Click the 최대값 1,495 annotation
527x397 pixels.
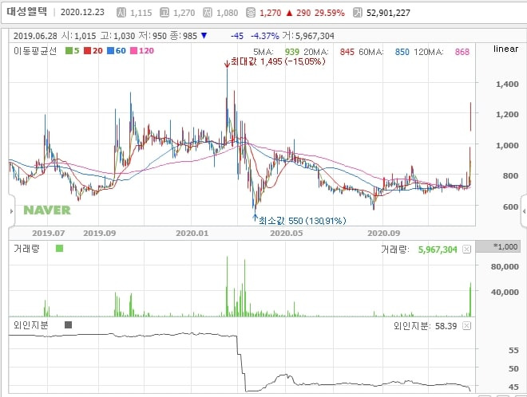(278, 61)
